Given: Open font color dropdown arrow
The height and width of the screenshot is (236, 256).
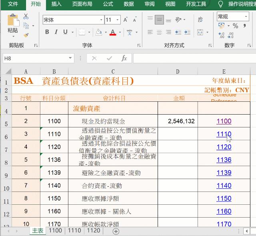Looking at the screenshot, I should 120,32.
